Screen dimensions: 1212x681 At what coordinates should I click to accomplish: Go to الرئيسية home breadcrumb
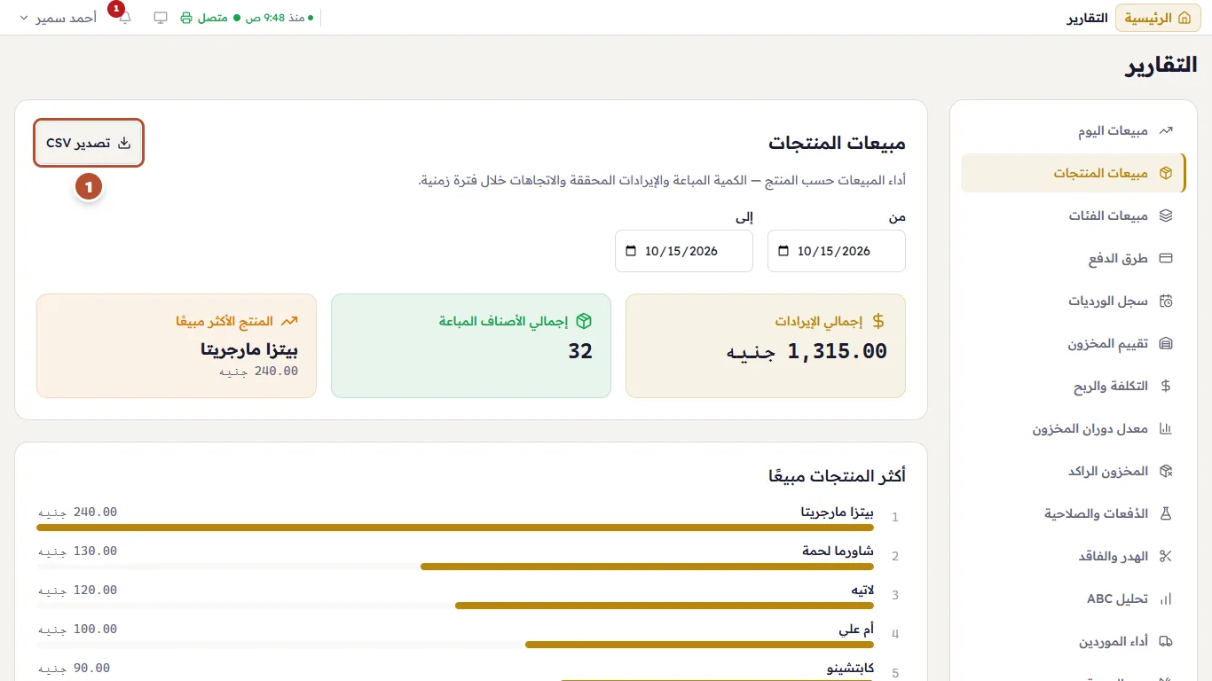[1158, 18]
